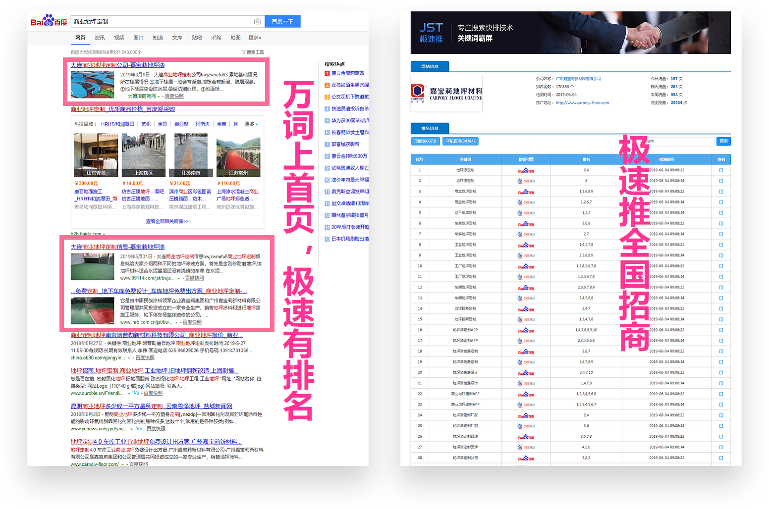Click 查看全部相关商品>> link

(x=167, y=221)
